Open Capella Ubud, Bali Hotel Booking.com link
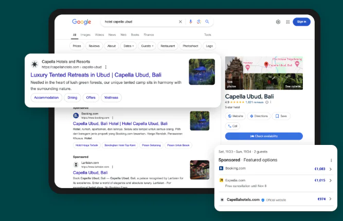Viewport: 343px width, 221px height. coord(120,123)
